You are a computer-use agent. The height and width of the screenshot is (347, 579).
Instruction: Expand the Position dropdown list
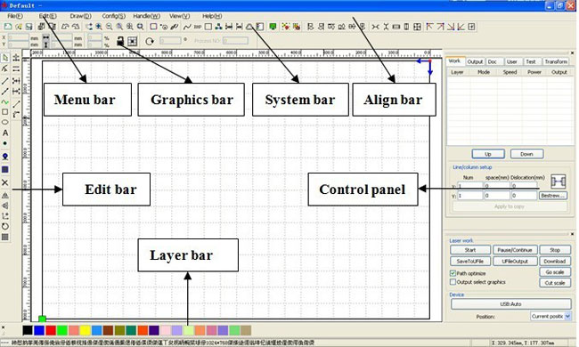click(568, 317)
